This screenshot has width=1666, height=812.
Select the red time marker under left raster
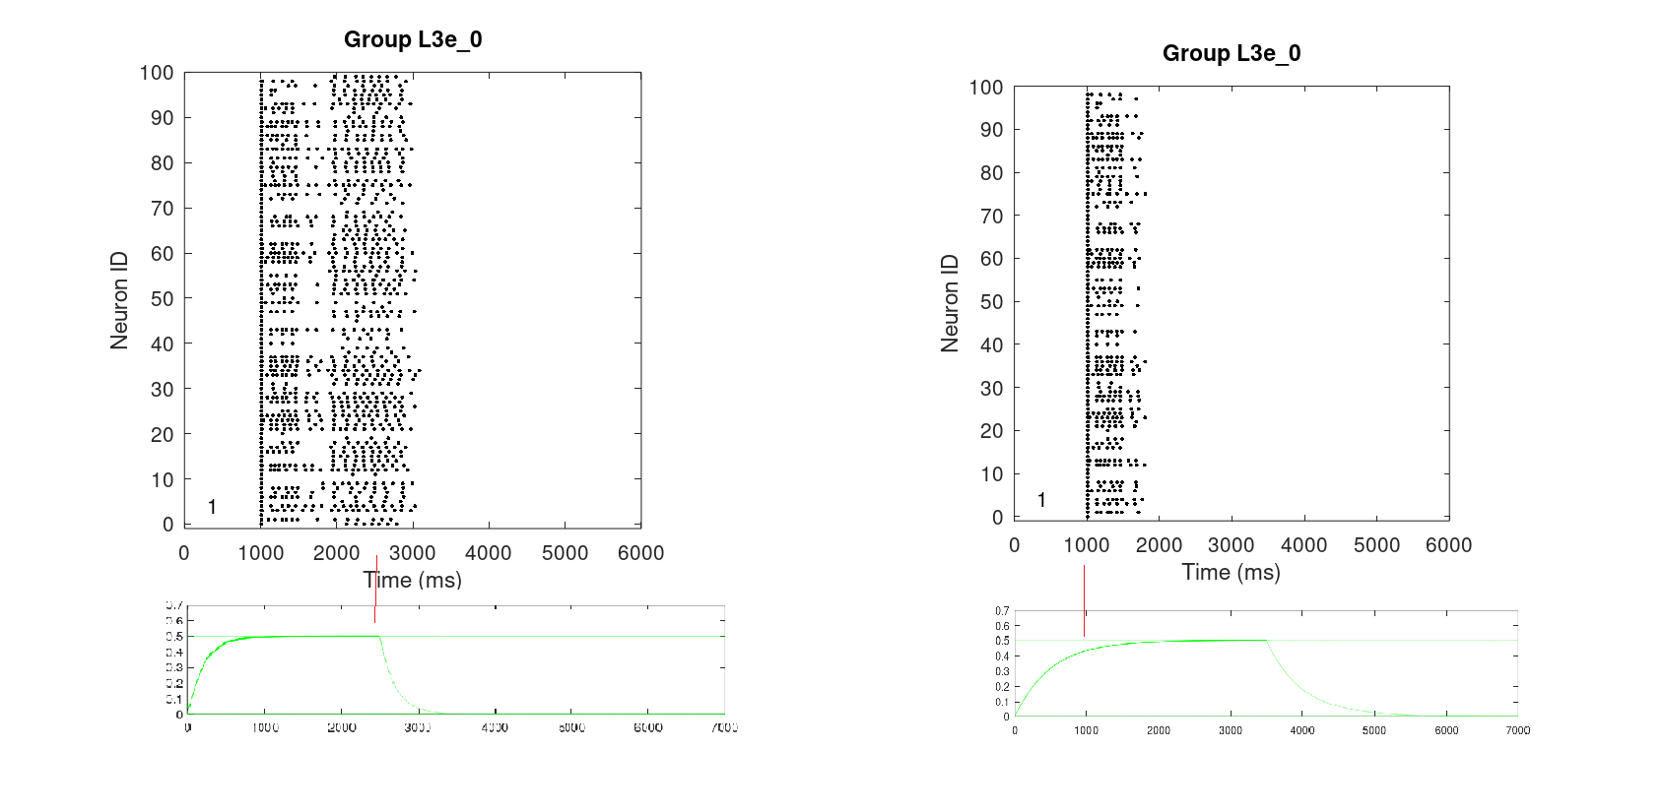pos(375,589)
